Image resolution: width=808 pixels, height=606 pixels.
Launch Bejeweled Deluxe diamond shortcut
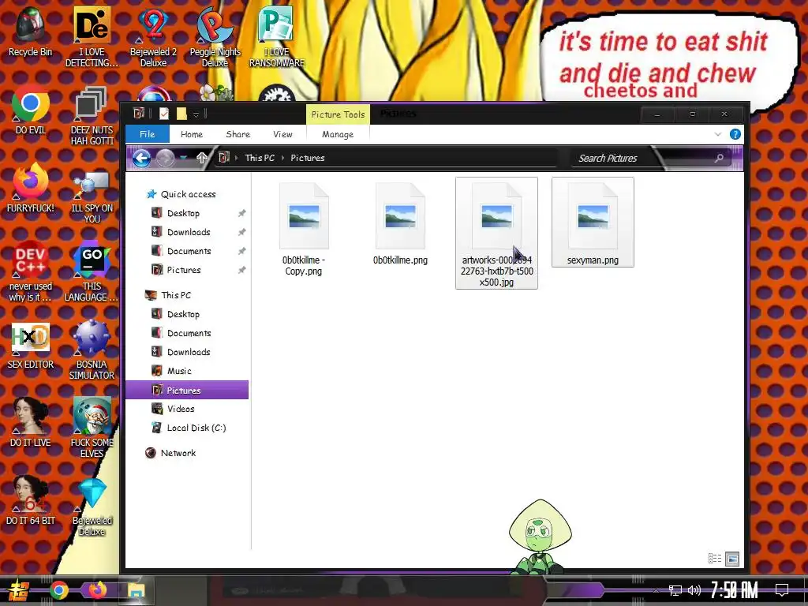click(92, 507)
